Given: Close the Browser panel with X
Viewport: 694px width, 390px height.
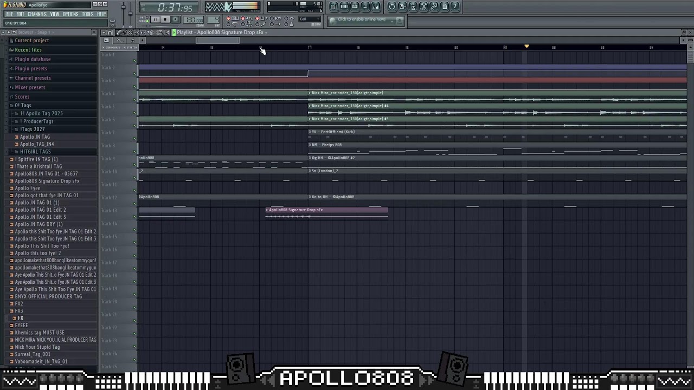Looking at the screenshot, I should coord(94,32).
